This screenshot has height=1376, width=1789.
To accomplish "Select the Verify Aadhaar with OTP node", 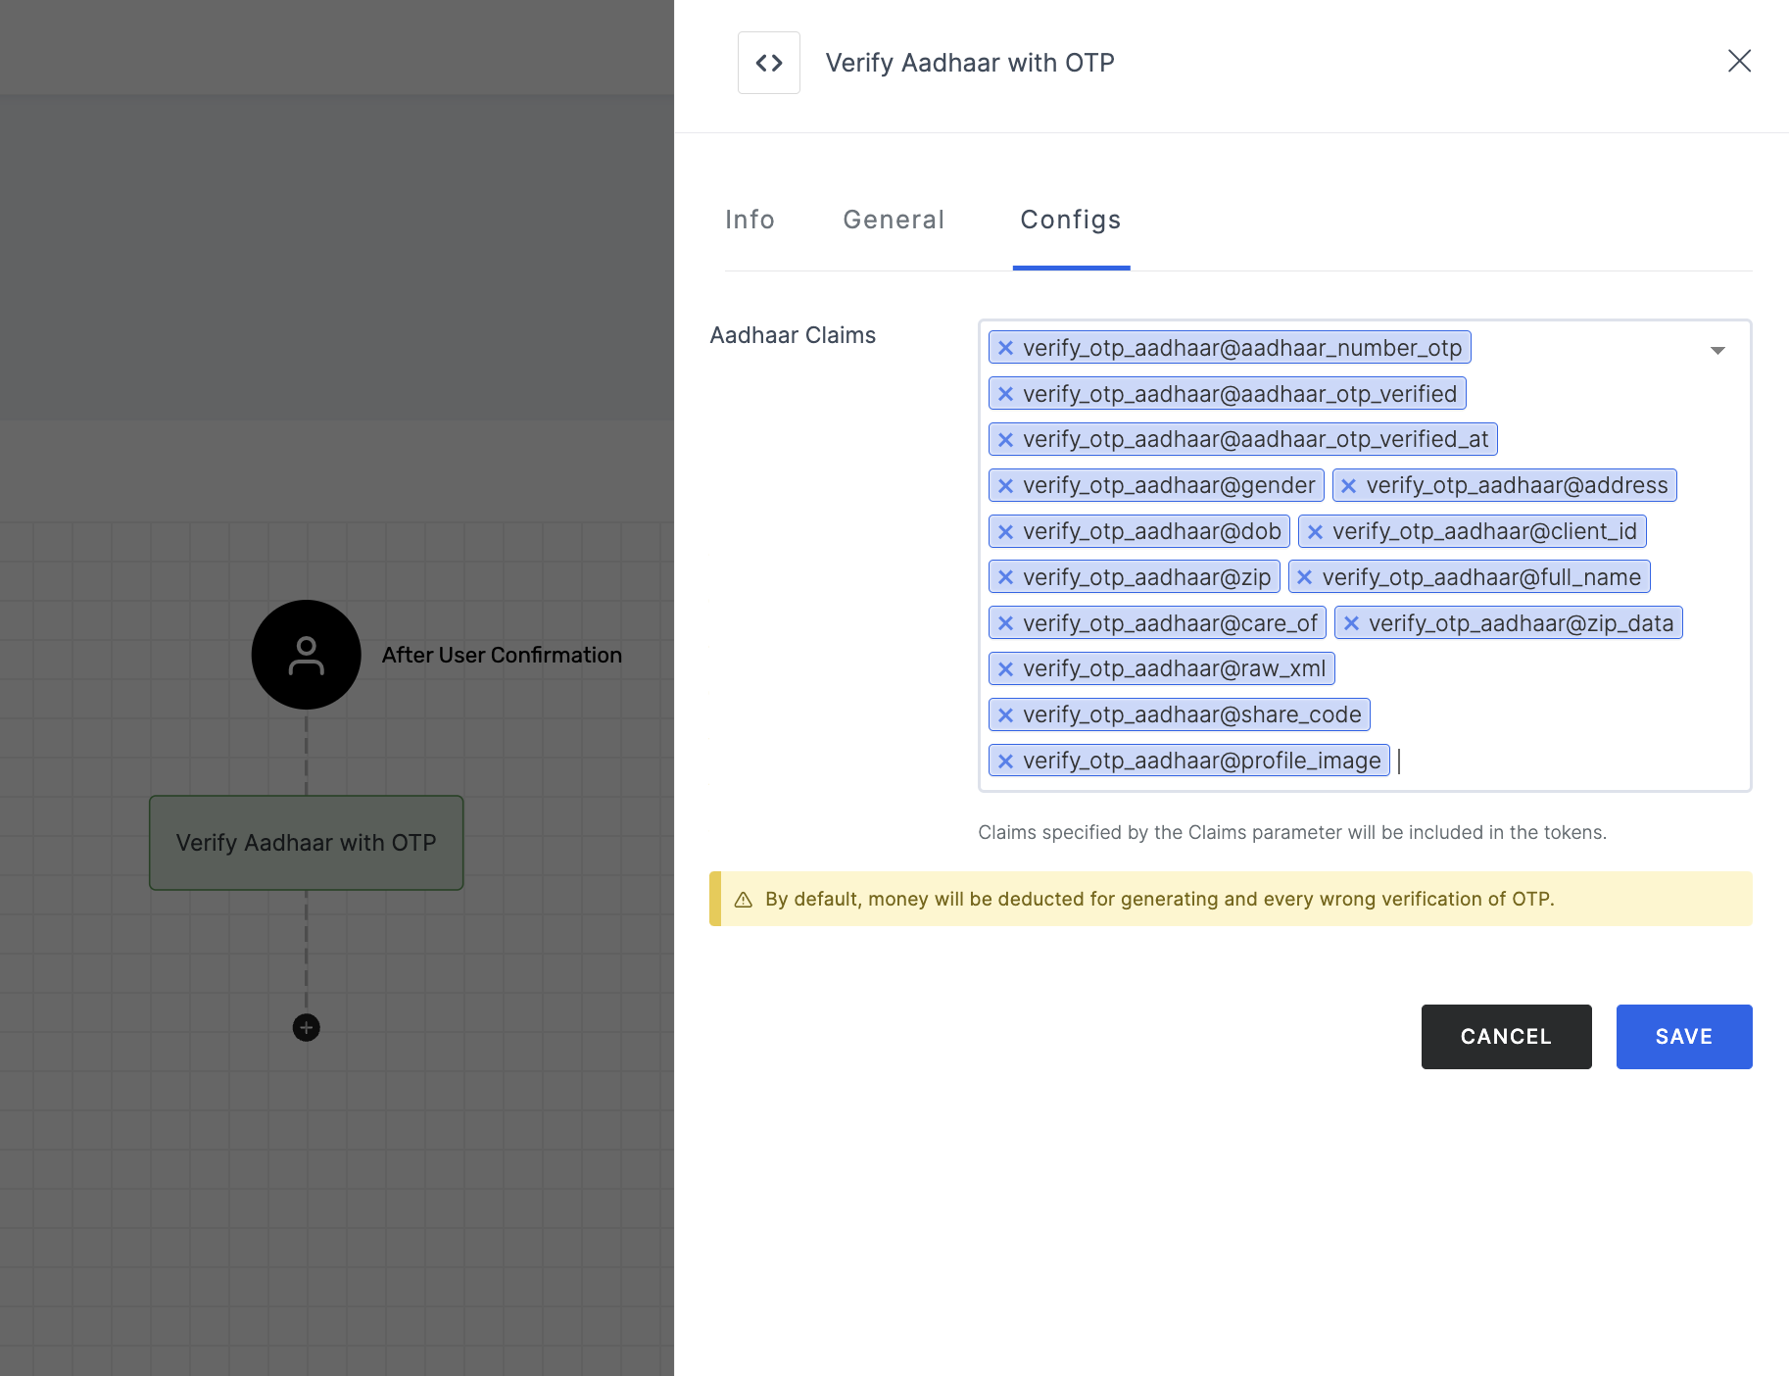I will [306, 843].
